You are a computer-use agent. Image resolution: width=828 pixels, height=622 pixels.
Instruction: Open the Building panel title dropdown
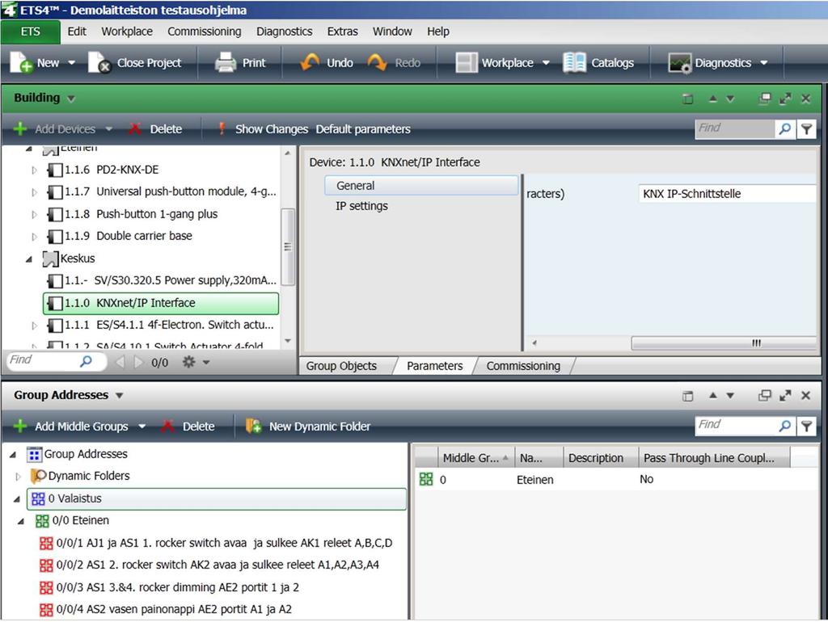[x=71, y=99]
